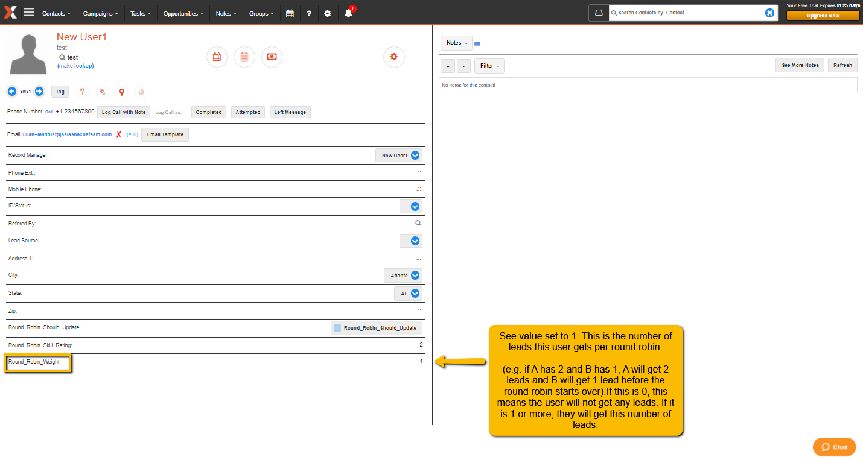Open the attachments paperclip icon

[x=102, y=92]
